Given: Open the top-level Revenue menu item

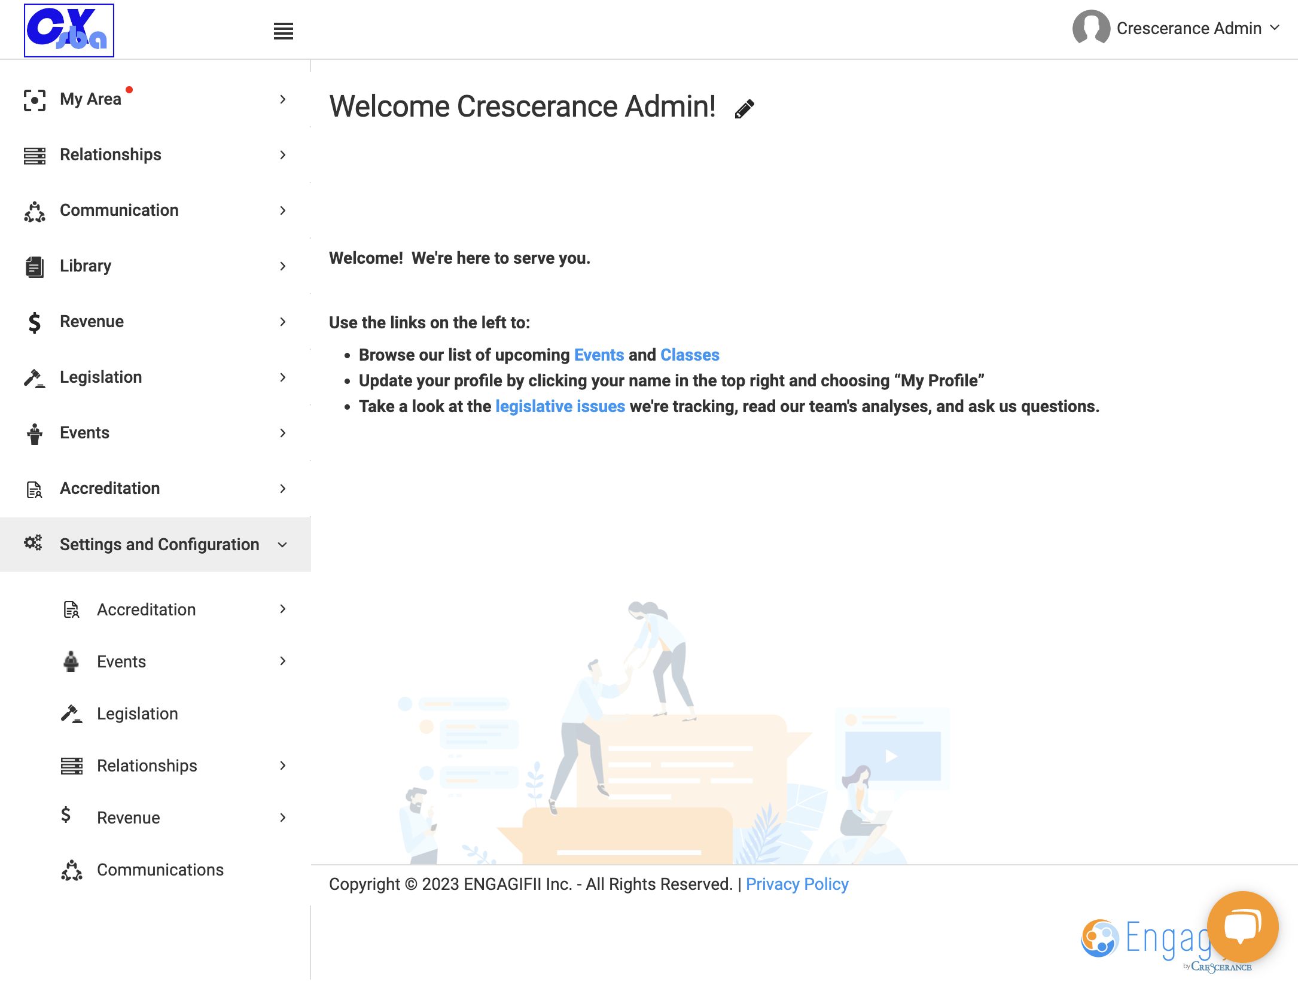Looking at the screenshot, I should coord(156,322).
